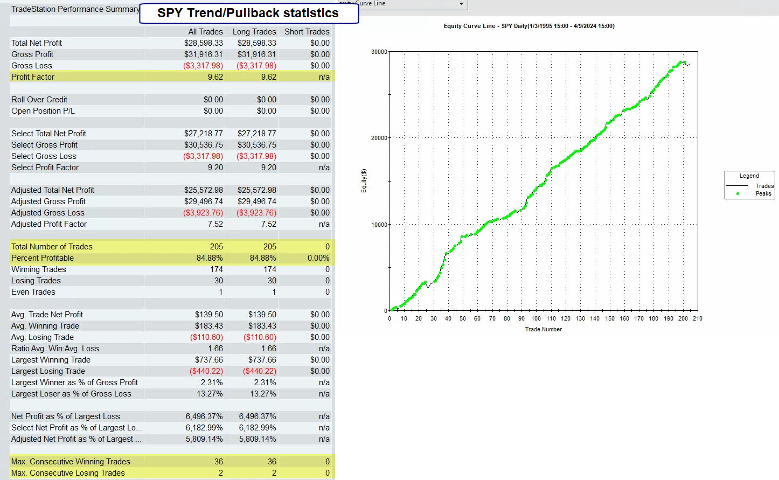Open the Equity Curve Line chart-type dropdown
Viewport: 779px width, 480px height.
pos(461,4)
